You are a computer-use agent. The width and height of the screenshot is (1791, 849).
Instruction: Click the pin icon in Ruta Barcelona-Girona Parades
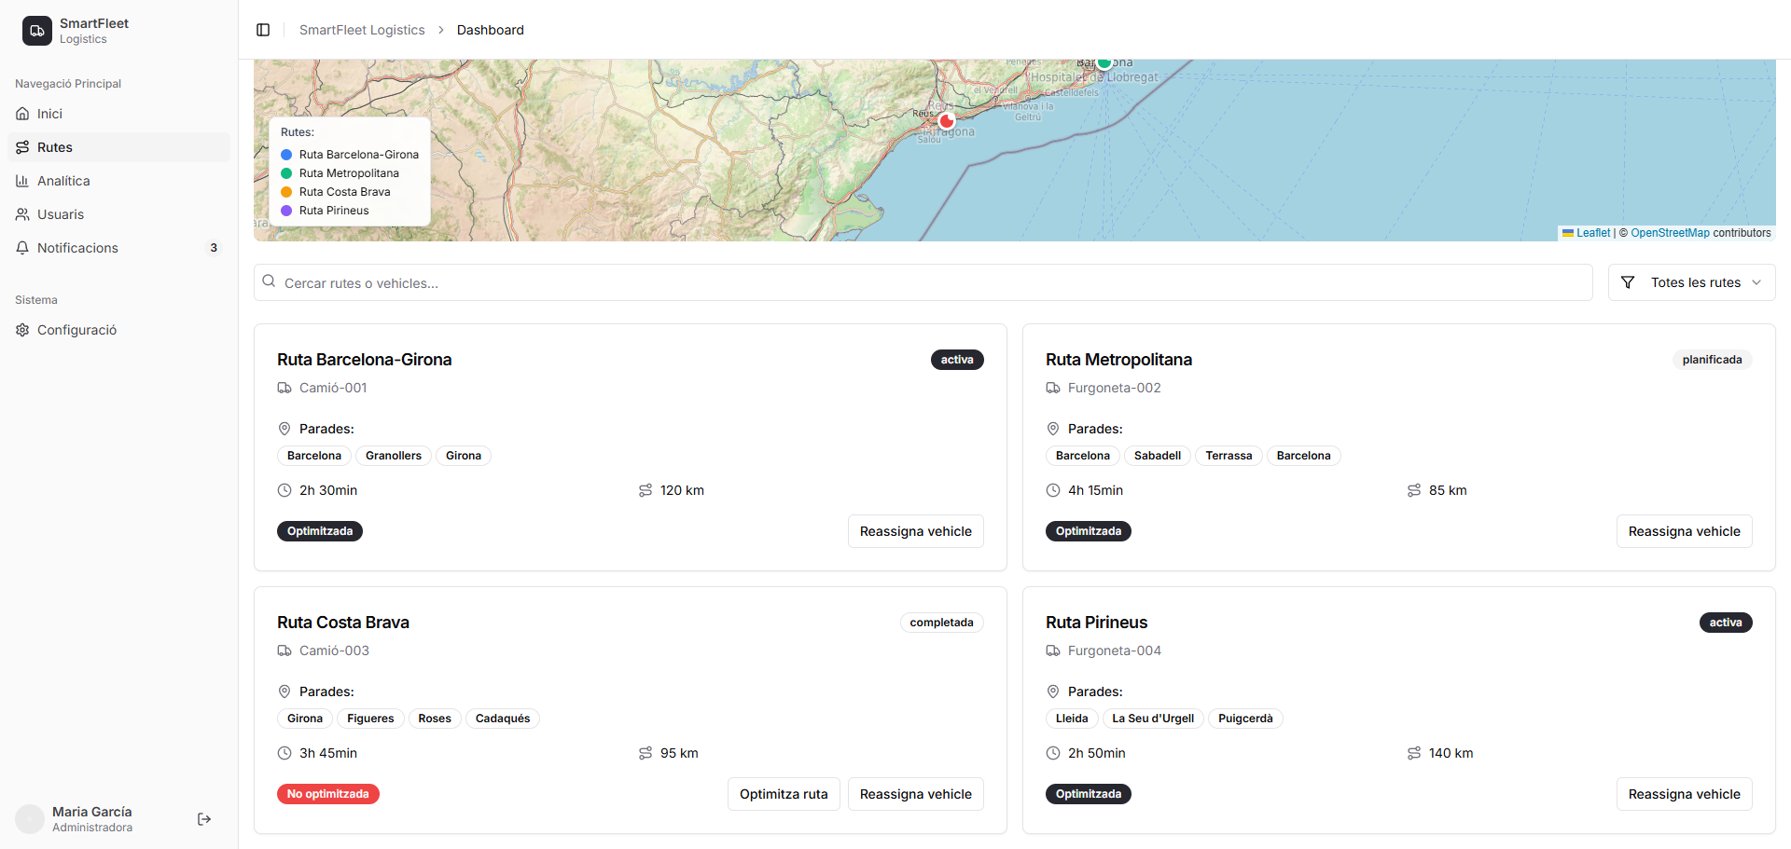tap(285, 429)
